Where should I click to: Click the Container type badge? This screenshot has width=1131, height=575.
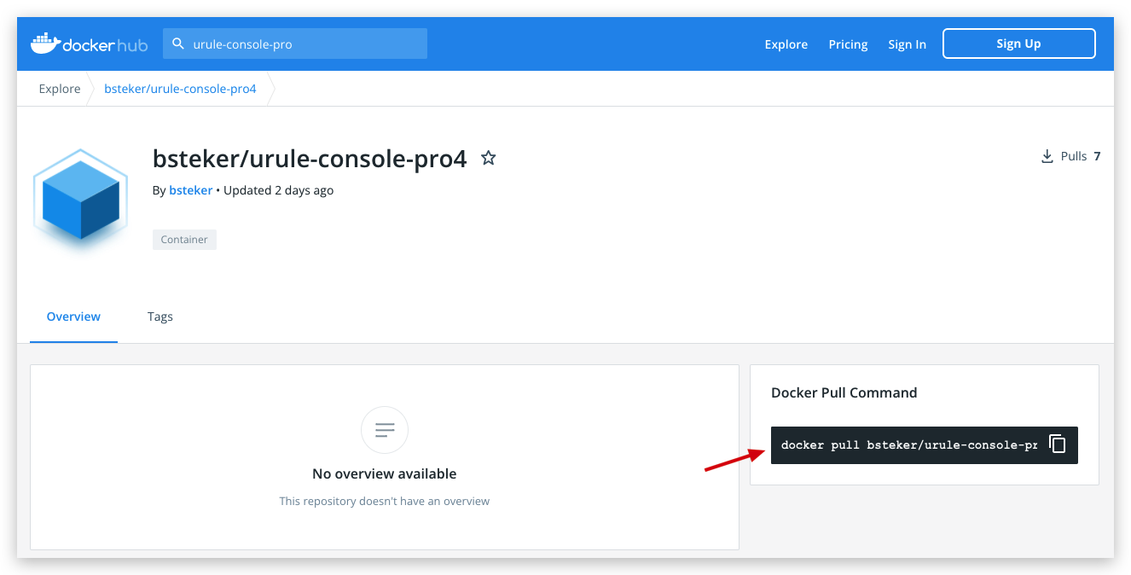[x=184, y=239]
